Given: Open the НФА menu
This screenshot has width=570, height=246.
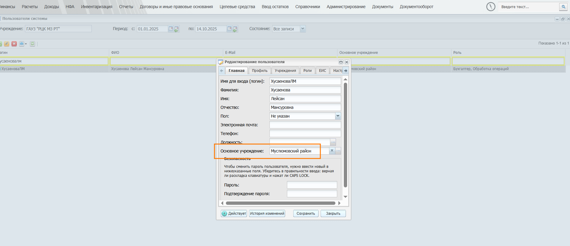Looking at the screenshot, I should [x=70, y=7].
